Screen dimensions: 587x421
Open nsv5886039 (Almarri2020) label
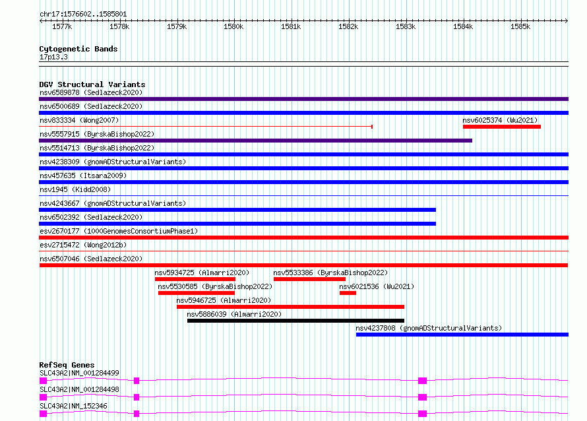234,314
